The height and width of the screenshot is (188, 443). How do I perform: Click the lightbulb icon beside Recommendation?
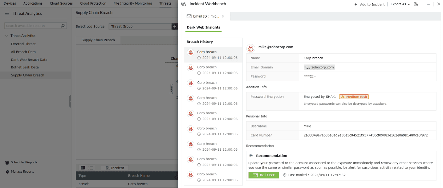click(251, 156)
